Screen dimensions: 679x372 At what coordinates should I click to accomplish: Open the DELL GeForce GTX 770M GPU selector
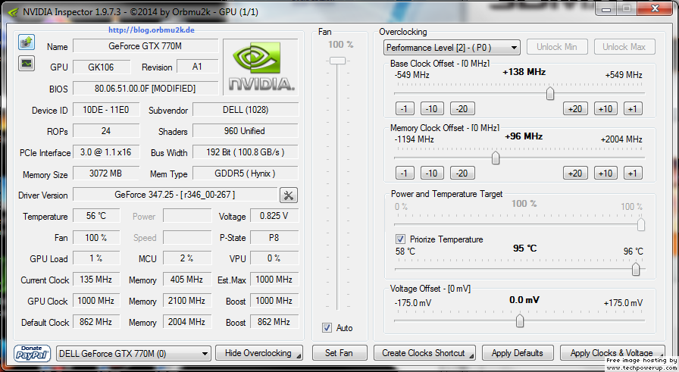[133, 353]
